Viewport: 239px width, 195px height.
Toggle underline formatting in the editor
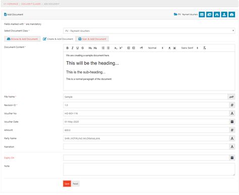(78, 48)
